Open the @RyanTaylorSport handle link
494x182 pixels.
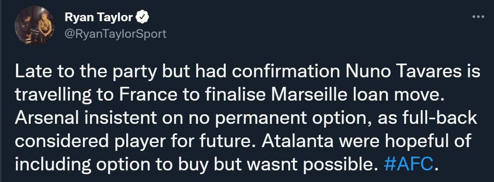point(116,33)
